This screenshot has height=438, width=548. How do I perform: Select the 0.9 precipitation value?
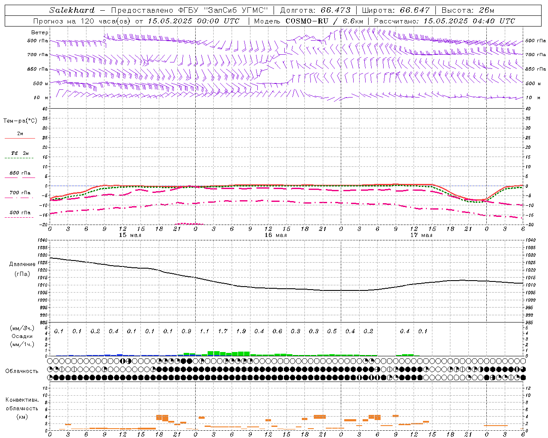[186, 331]
